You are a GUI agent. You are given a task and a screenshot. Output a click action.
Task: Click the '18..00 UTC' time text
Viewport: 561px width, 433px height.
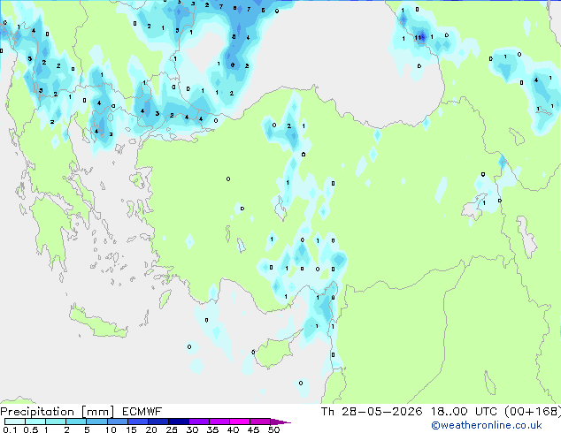click(x=464, y=412)
